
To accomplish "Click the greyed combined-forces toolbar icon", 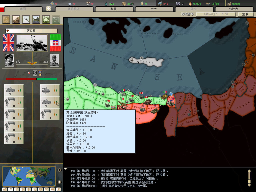I will point(56,19).
